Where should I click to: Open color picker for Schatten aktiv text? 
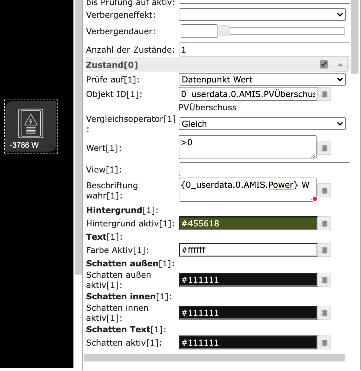324,343
